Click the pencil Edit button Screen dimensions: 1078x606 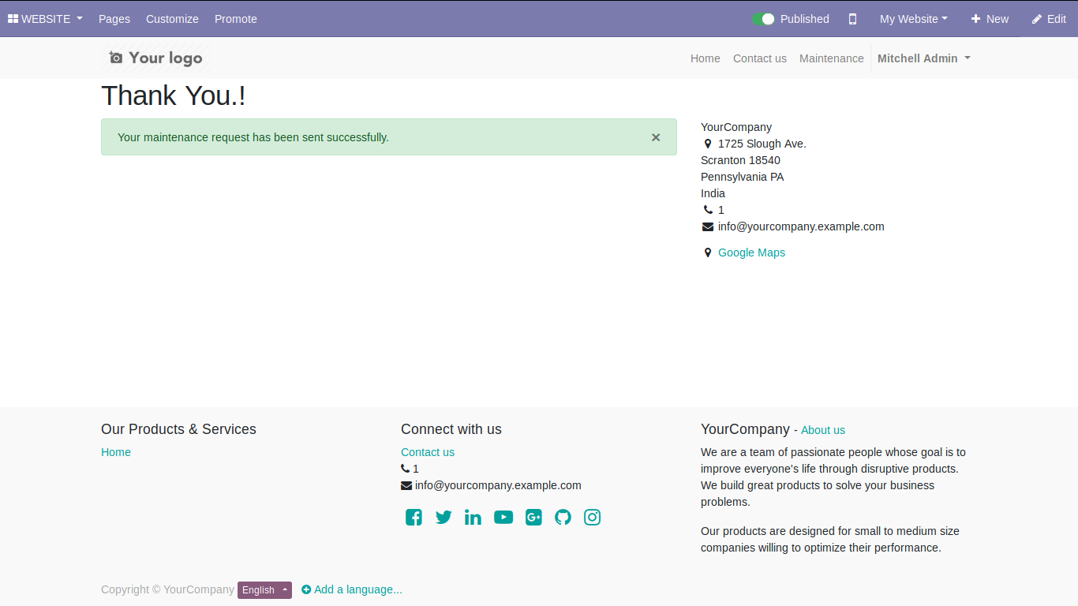(1049, 19)
